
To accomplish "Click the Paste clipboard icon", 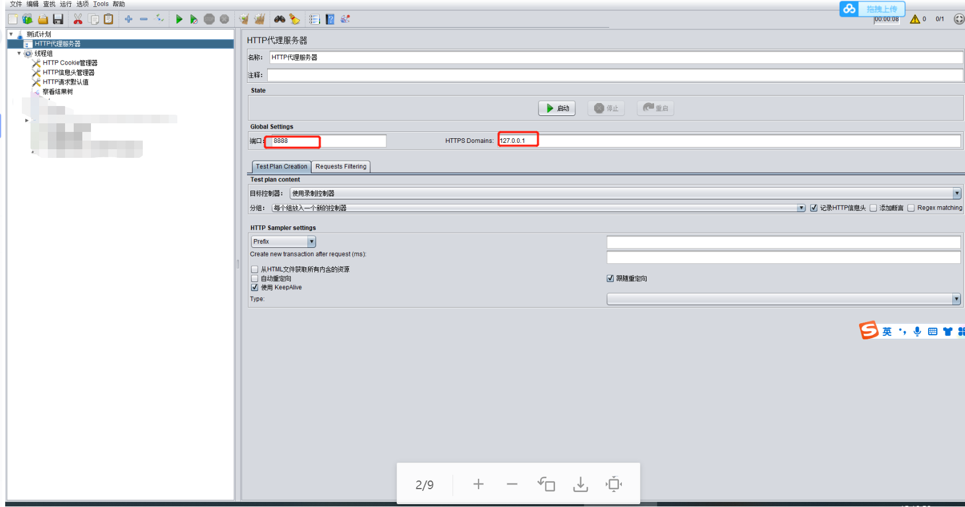I will click(x=108, y=20).
